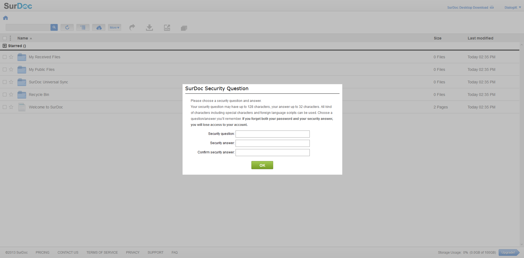
Task: Check SurDoc Universal Sync checkbox
Action: point(5,82)
